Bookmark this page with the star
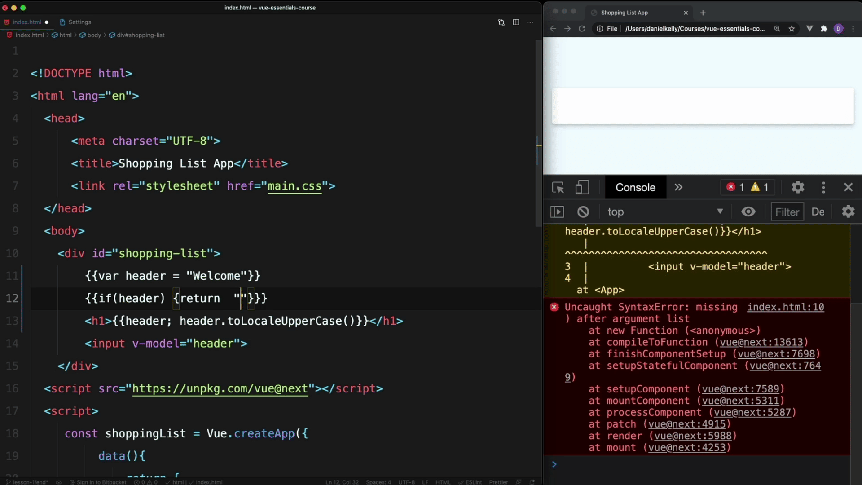This screenshot has height=485, width=862. pyautogui.click(x=792, y=29)
